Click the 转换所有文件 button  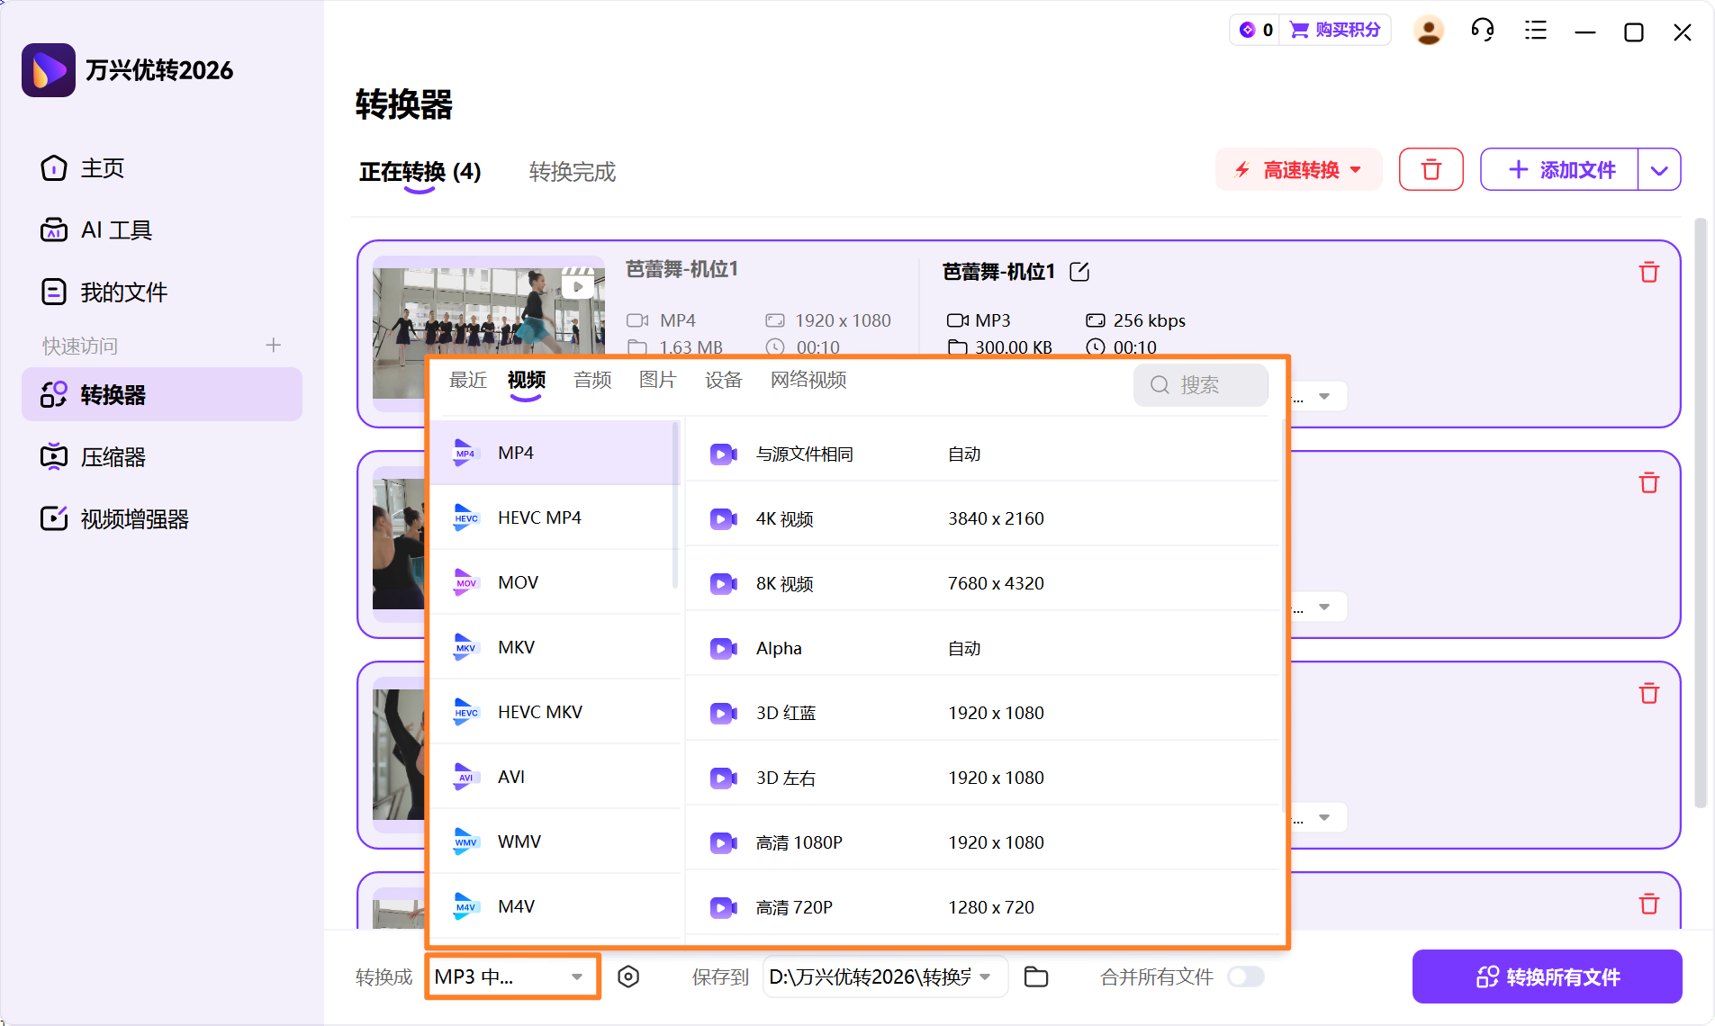[1547, 976]
